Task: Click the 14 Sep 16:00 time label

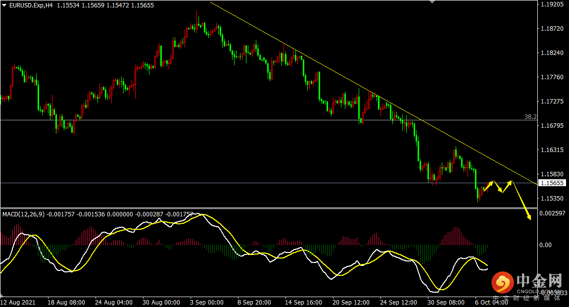Action: [x=303, y=302]
